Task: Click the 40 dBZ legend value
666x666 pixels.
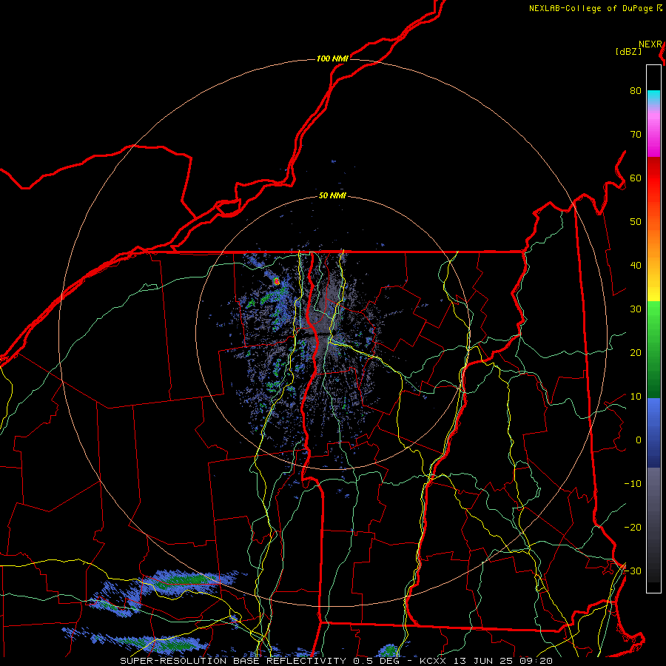Action: tap(636, 266)
